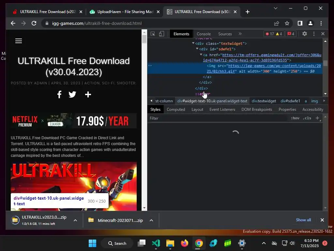The width and height of the screenshot is (334, 251).
Task: Collapse the div id sdwfe1 node
Action: 197,49
